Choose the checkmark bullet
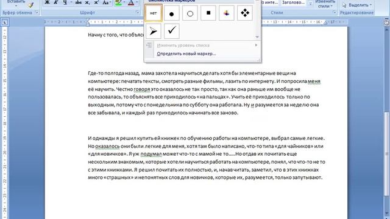Screen dimensions: 390x219 point(172,31)
